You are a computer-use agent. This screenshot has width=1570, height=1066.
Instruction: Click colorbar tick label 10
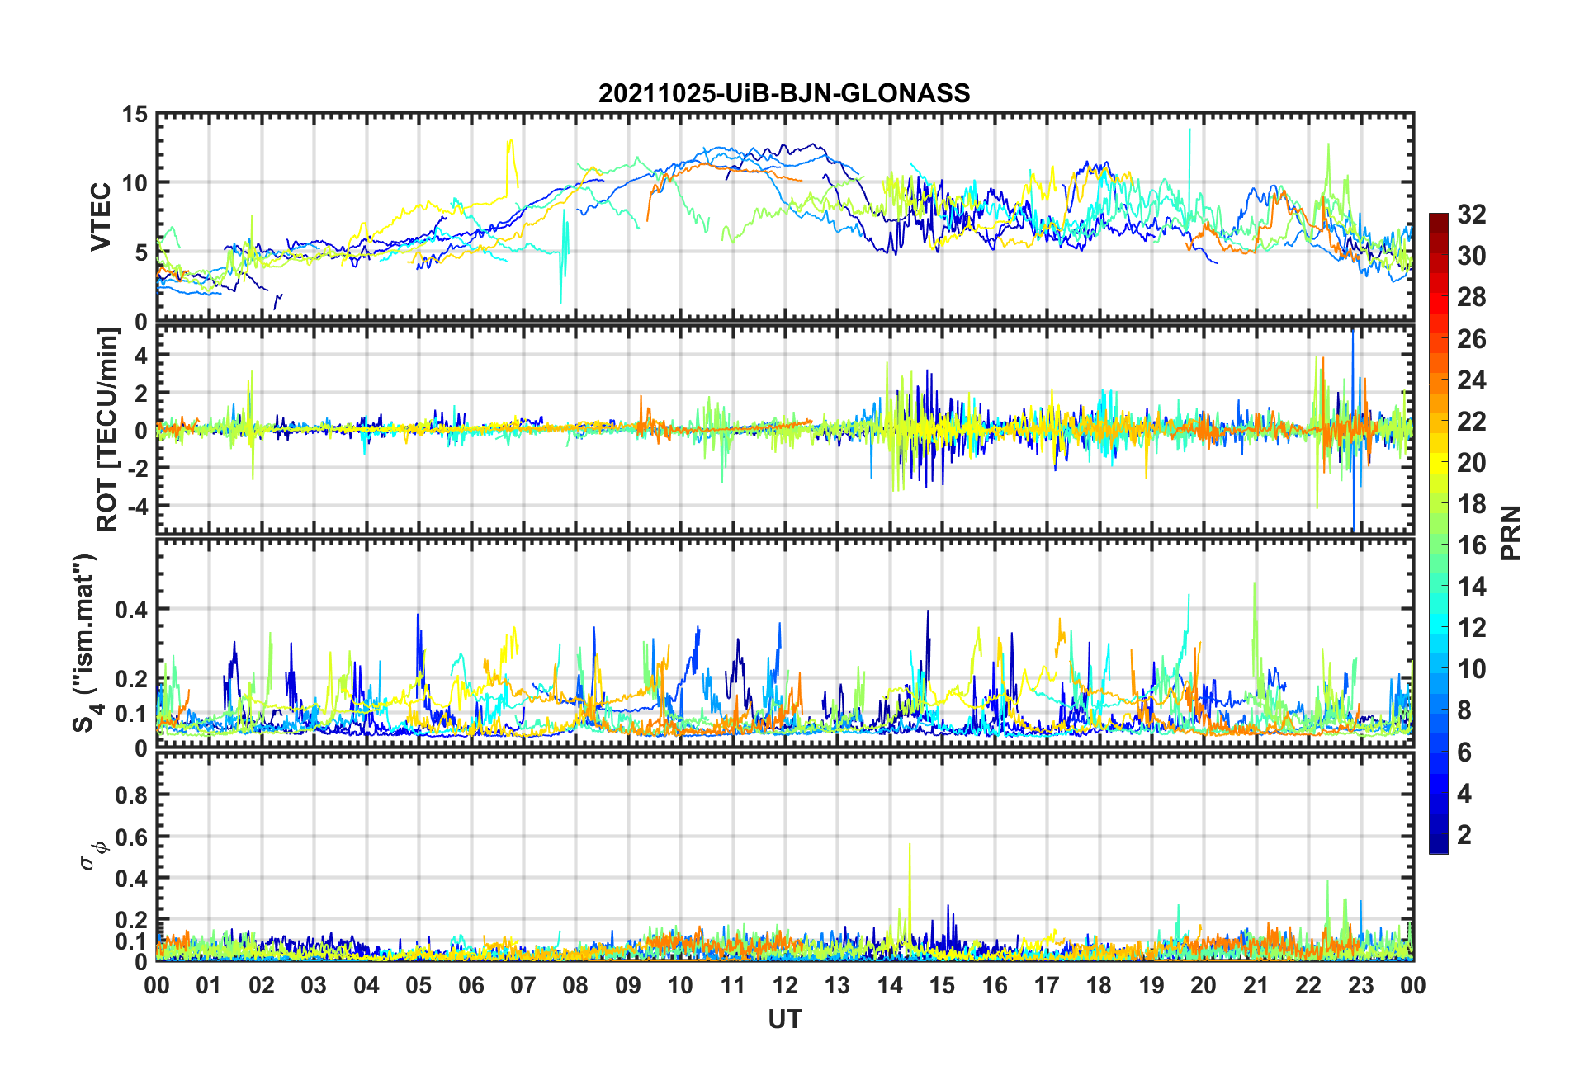click(x=1472, y=669)
